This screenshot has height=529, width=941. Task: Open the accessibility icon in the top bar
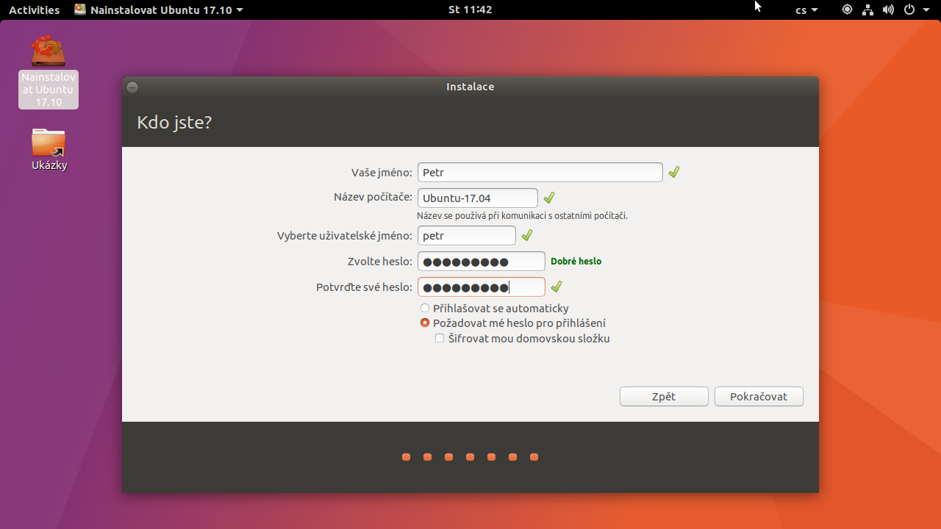tap(847, 10)
